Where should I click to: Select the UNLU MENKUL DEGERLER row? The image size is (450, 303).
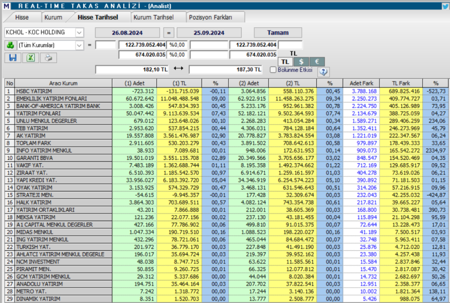coord(226,121)
